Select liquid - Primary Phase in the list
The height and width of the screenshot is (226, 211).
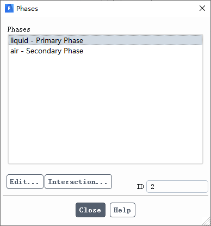(x=105, y=40)
